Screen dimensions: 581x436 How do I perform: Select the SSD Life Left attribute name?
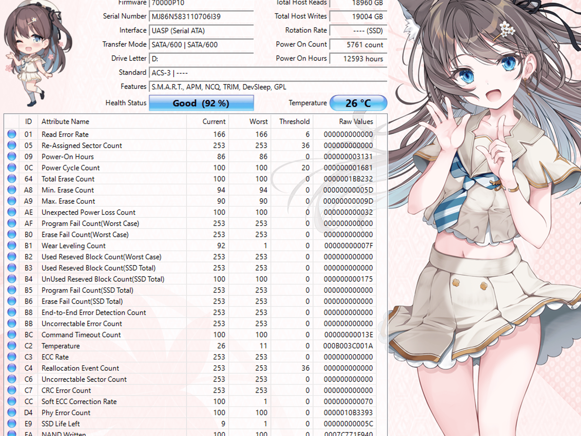click(61, 424)
